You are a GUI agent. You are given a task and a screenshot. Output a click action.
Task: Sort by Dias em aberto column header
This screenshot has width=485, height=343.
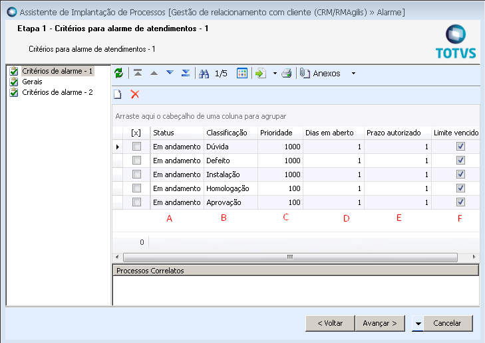pos(333,133)
